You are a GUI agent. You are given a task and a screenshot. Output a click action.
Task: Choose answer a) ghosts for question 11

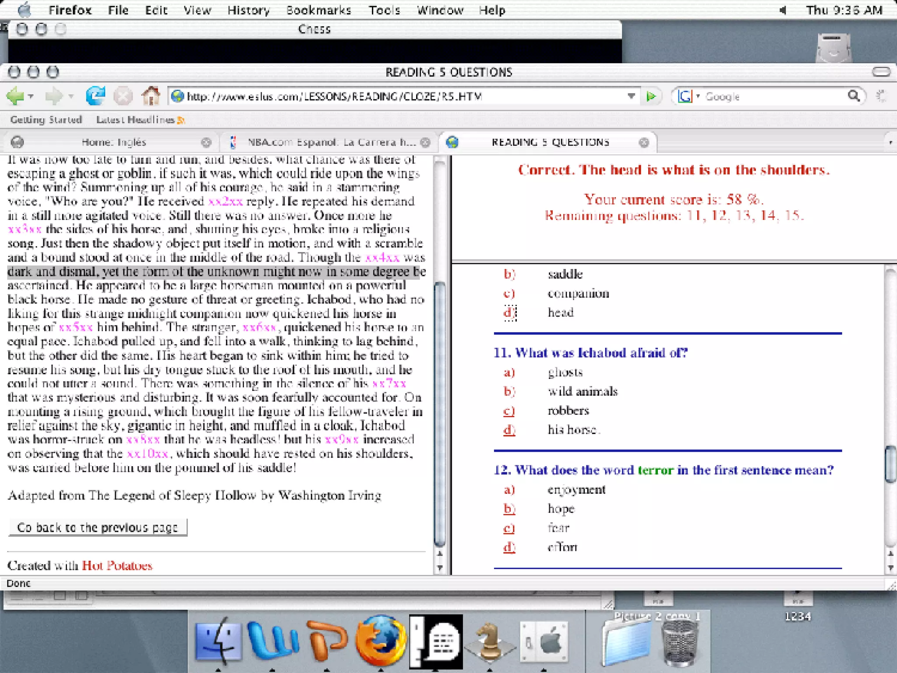coord(509,372)
